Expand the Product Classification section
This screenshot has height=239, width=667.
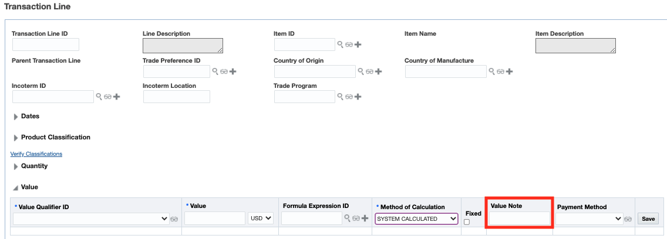point(15,138)
